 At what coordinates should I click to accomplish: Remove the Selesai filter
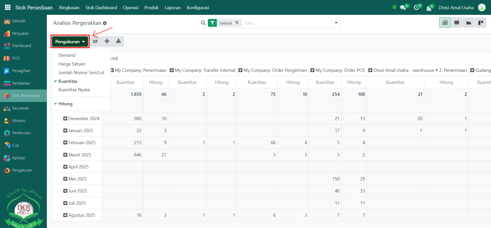pyautogui.click(x=237, y=22)
